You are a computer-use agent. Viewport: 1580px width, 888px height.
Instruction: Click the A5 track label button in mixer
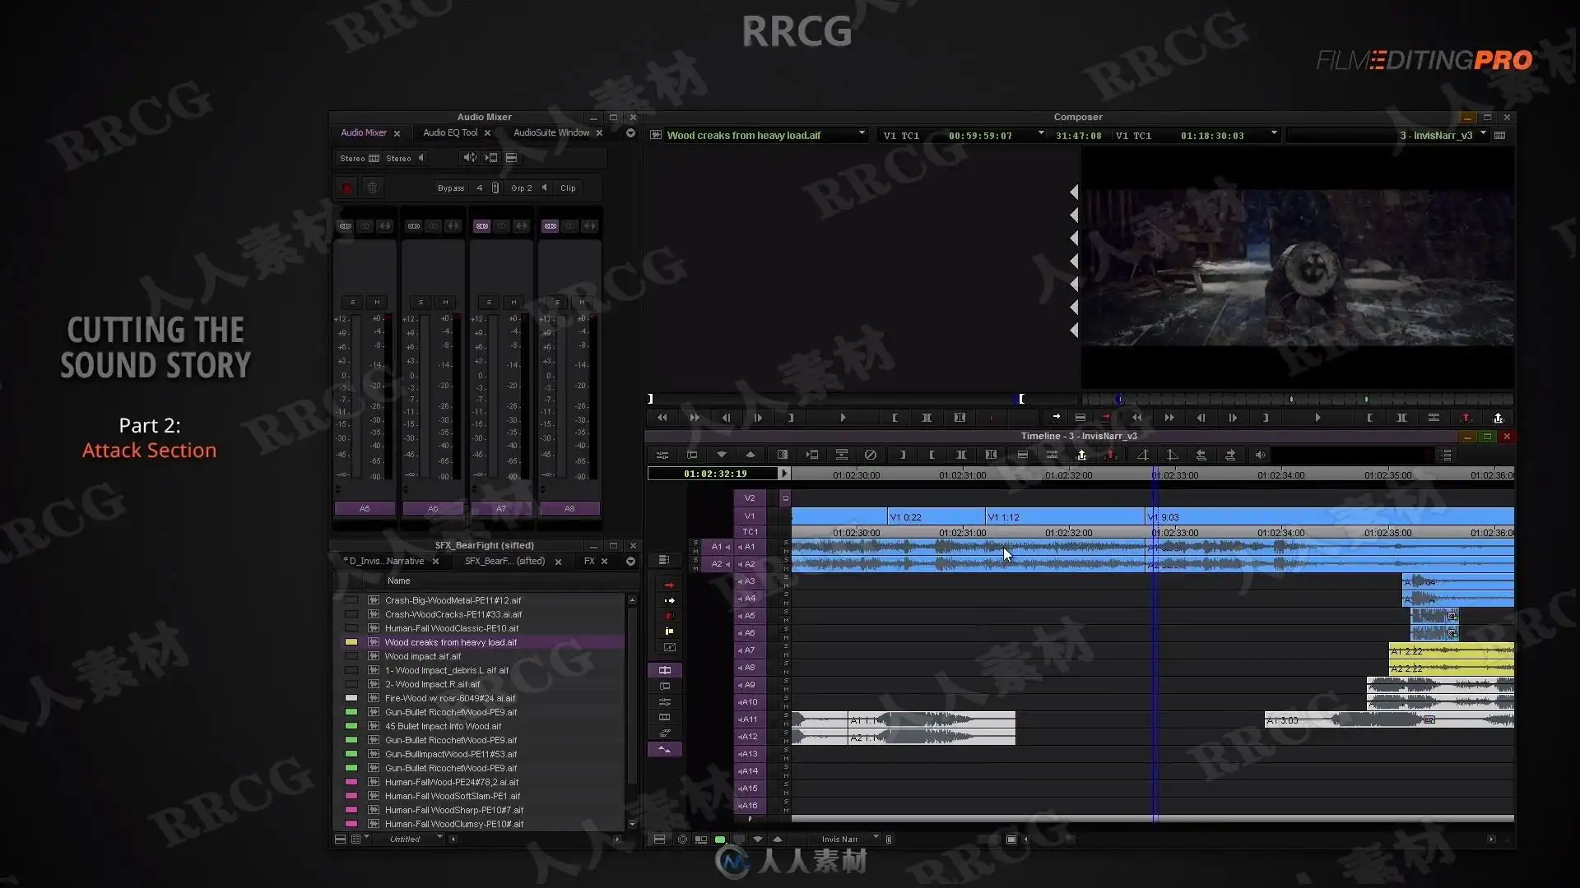[x=365, y=509]
